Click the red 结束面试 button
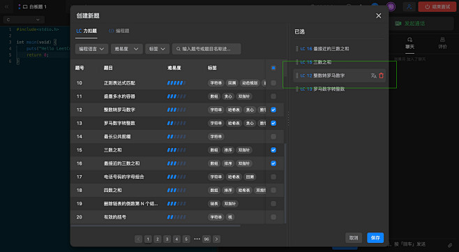 click(437, 7)
